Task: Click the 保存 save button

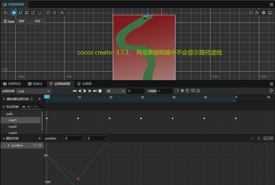Action: (22, 21)
